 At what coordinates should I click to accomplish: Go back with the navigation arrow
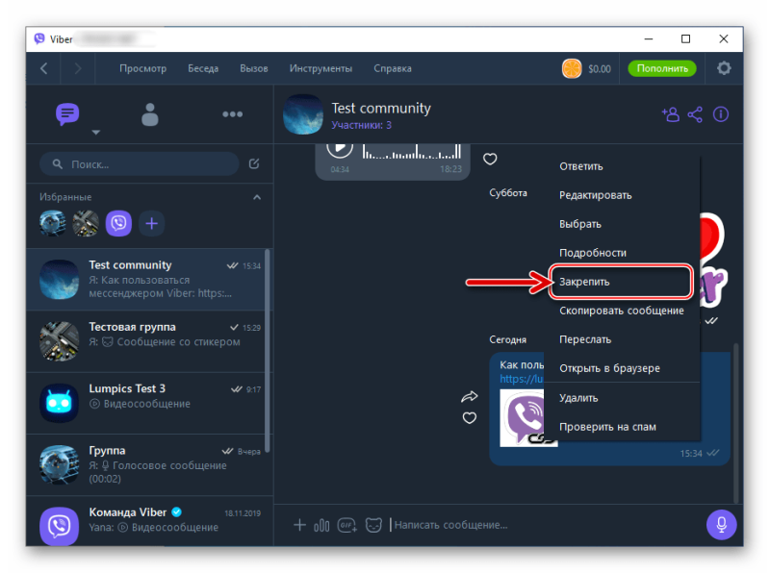click(43, 68)
